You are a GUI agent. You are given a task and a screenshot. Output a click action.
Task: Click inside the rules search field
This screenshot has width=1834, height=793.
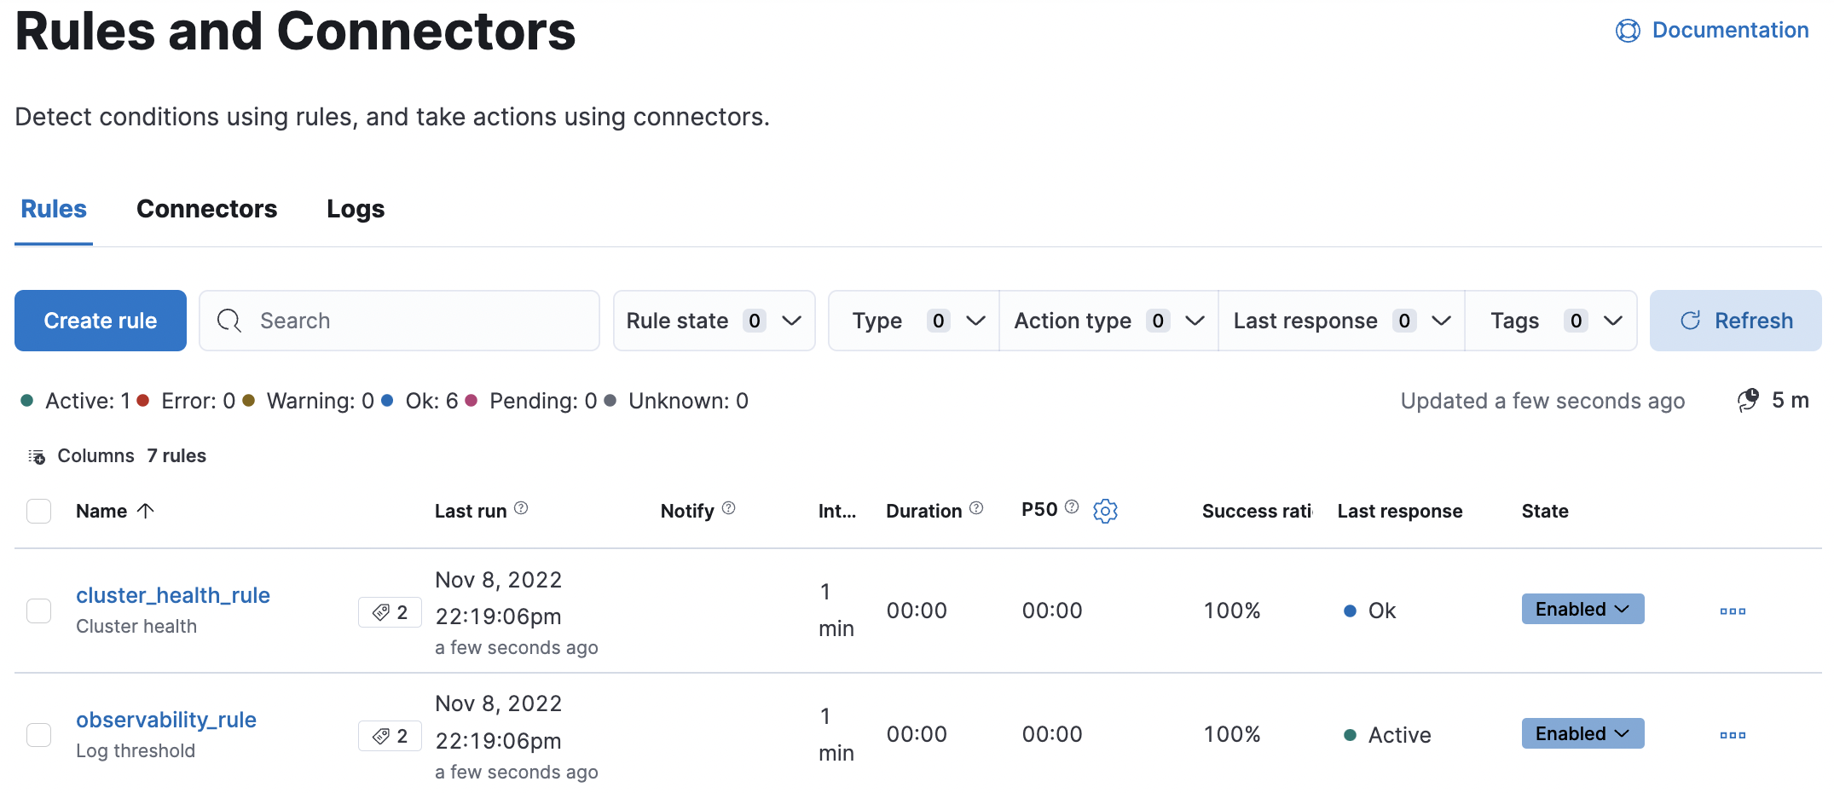[x=399, y=320]
